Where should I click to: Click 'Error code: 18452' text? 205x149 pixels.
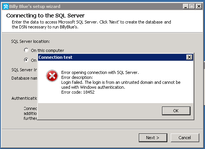click(78, 92)
